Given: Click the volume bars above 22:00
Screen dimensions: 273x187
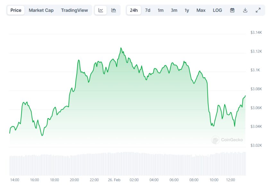Looking at the screenshot, I should pos(94,165).
